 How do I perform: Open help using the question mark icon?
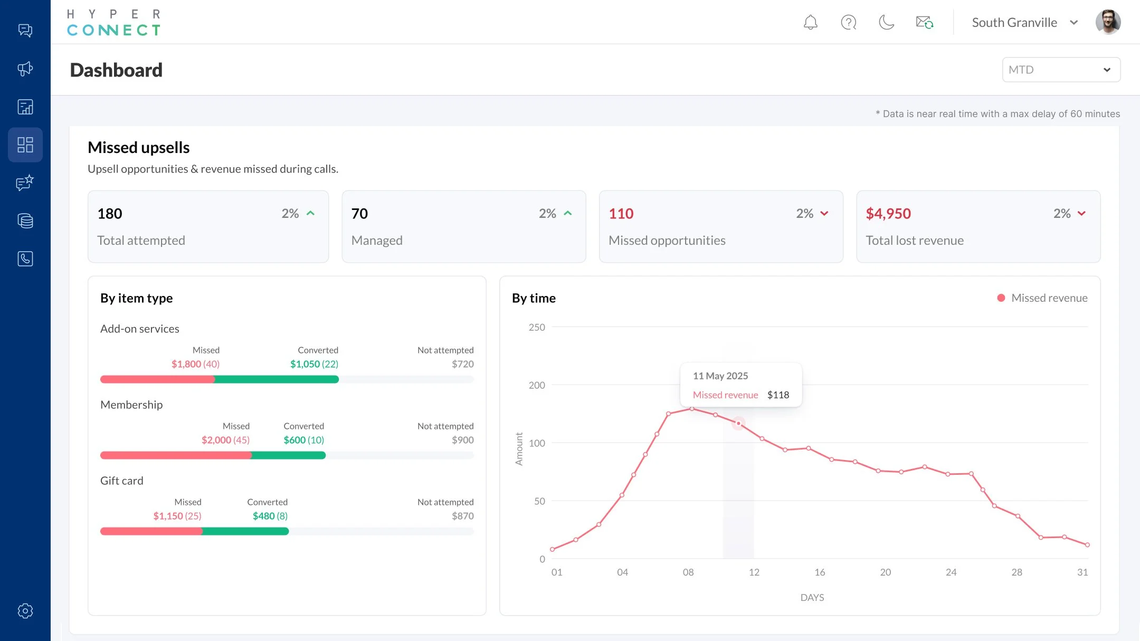[848, 22]
